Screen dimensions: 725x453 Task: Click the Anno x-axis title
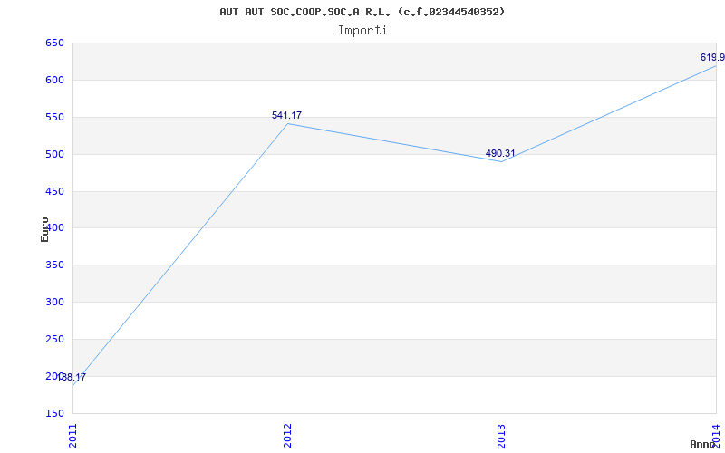click(x=702, y=444)
